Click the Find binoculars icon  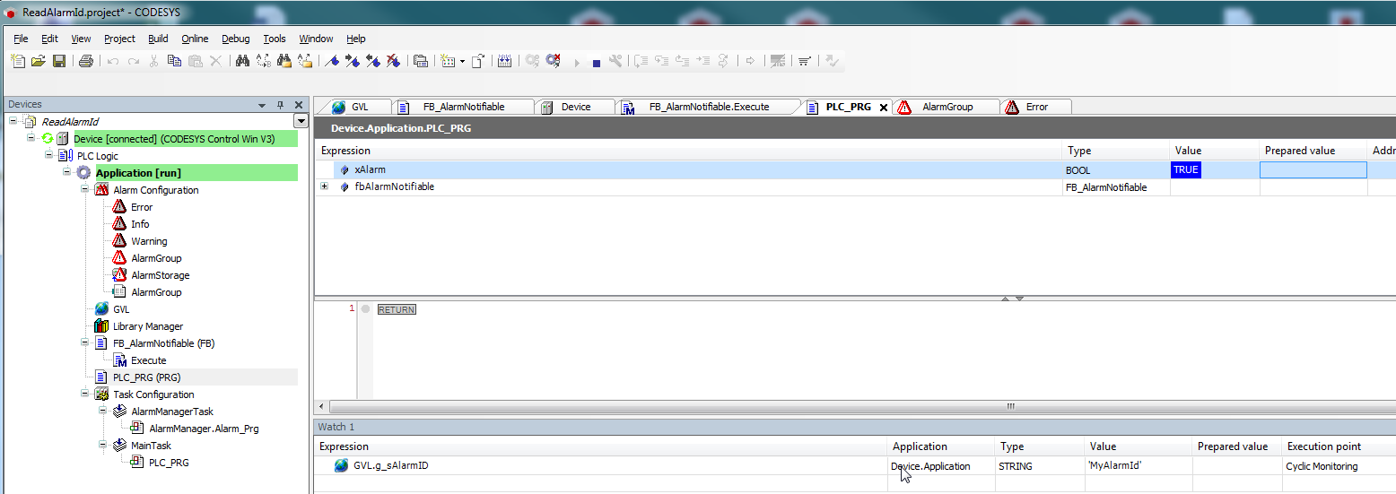pyautogui.click(x=242, y=61)
